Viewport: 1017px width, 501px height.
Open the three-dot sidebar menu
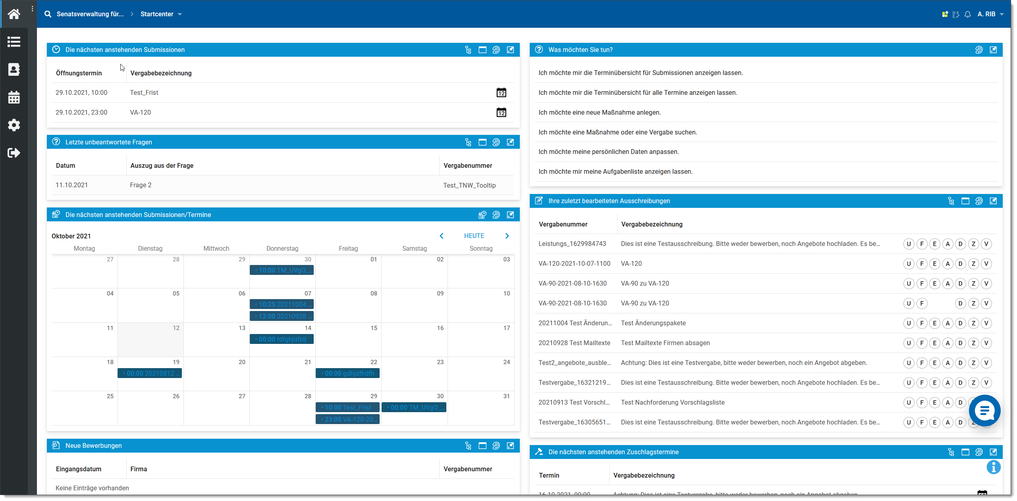coord(32,9)
